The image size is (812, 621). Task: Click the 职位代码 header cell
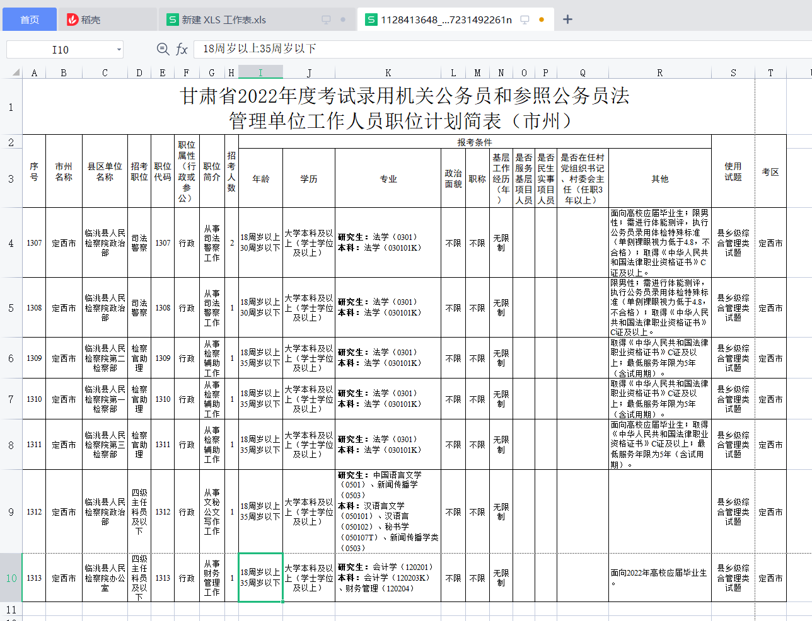click(x=163, y=171)
